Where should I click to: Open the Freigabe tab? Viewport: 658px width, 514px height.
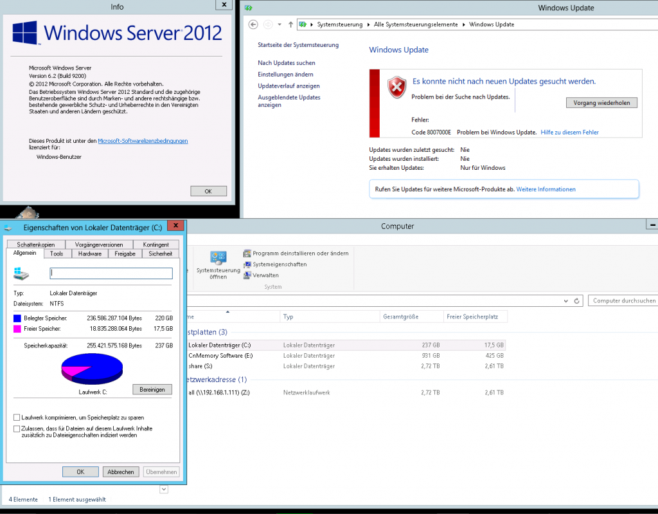coord(125,254)
